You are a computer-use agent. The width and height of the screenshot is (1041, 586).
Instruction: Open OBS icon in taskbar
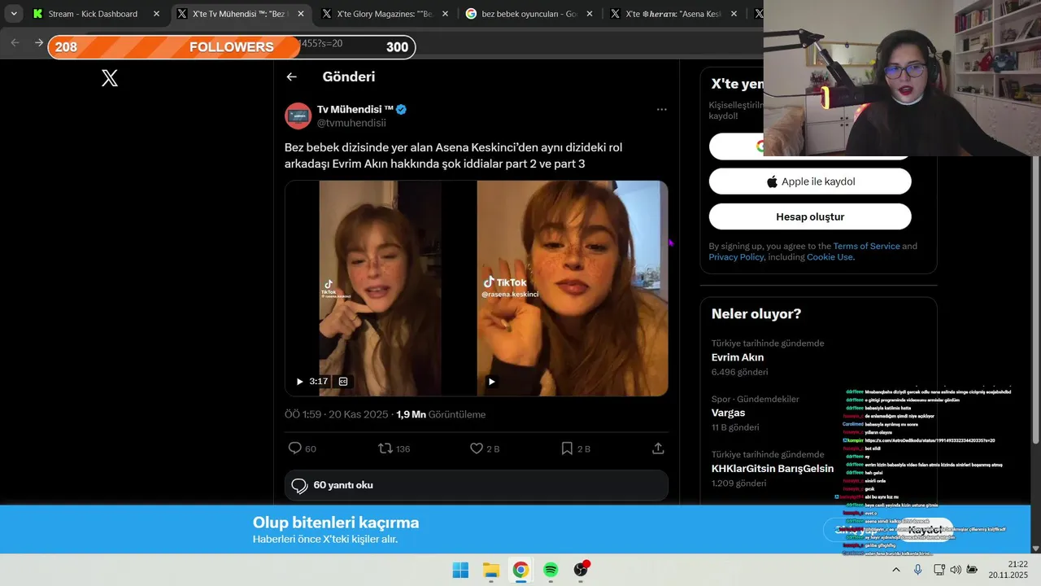581,570
